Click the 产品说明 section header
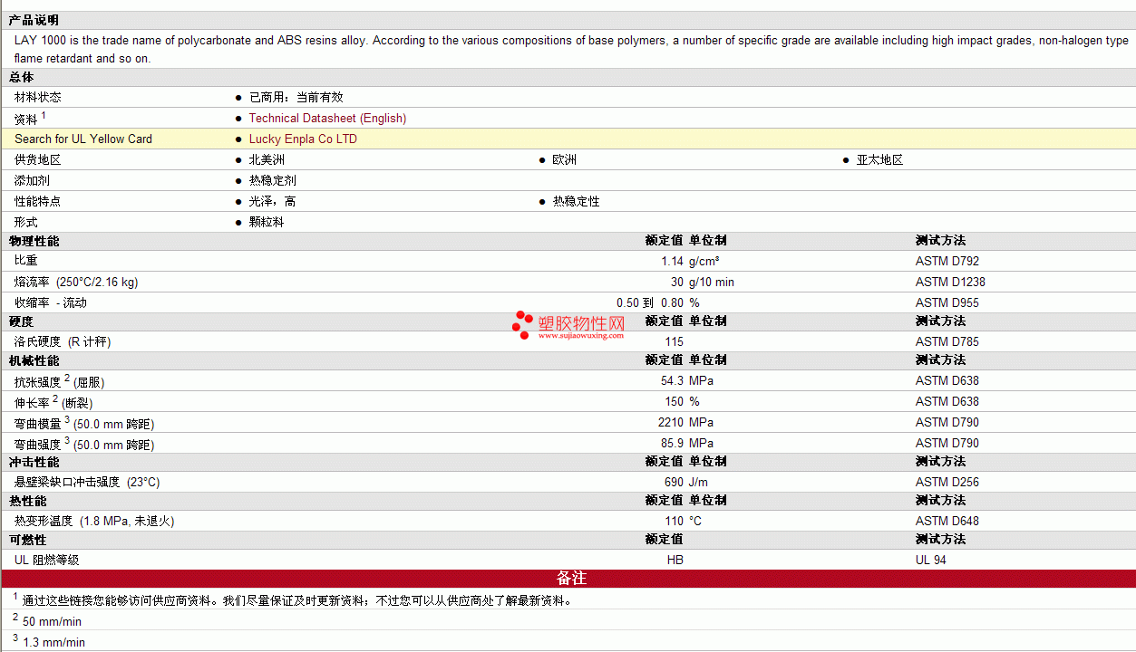Viewport: 1136px width, 652px height. (x=34, y=20)
